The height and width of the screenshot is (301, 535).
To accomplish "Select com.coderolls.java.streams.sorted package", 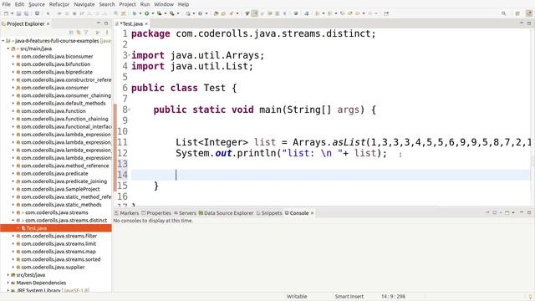I will pos(61,259).
